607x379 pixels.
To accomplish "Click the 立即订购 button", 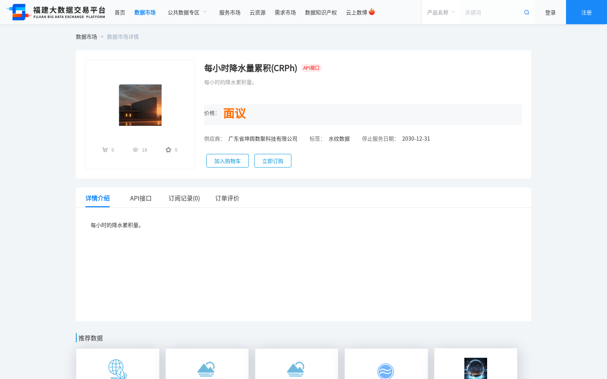I will 273,161.
